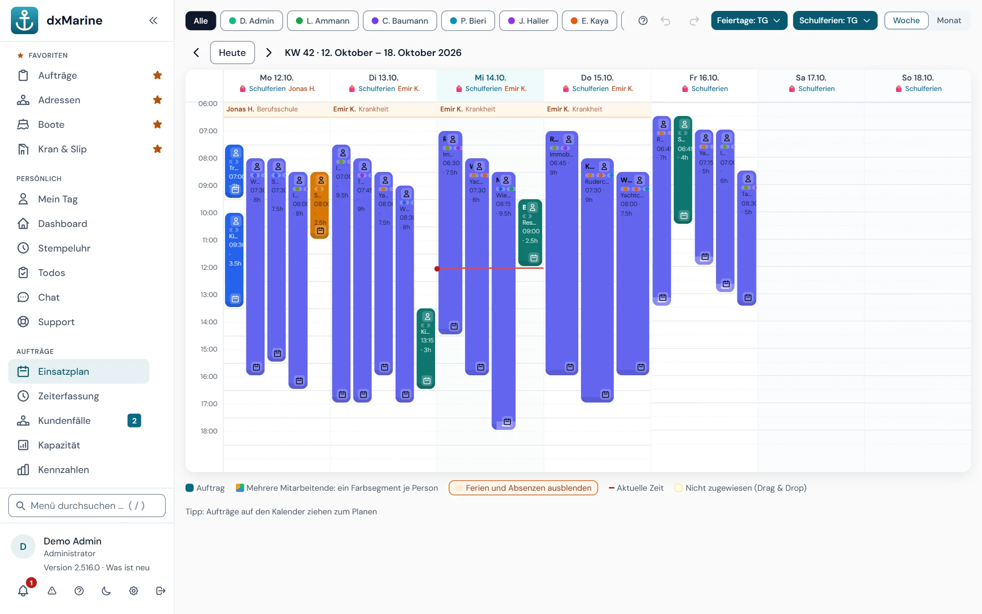Toggle the E. Kaya employee filter
982x614 pixels.
[x=589, y=20]
